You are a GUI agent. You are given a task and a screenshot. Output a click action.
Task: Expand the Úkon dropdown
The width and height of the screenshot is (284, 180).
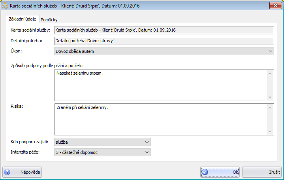[270, 51]
